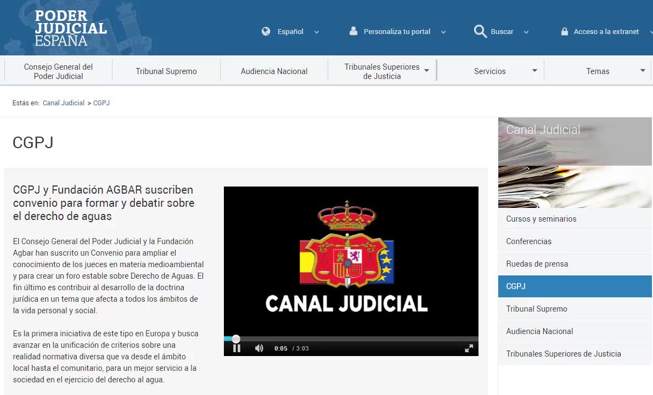
Task: Open the Servicios dropdown arrow
Action: [534, 71]
